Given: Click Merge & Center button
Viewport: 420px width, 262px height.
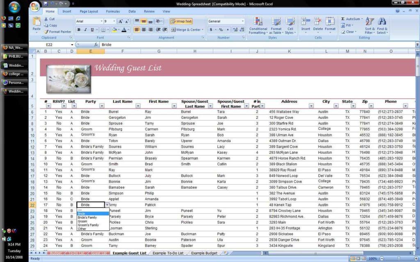Looking at the screenshot, I should (x=185, y=29).
